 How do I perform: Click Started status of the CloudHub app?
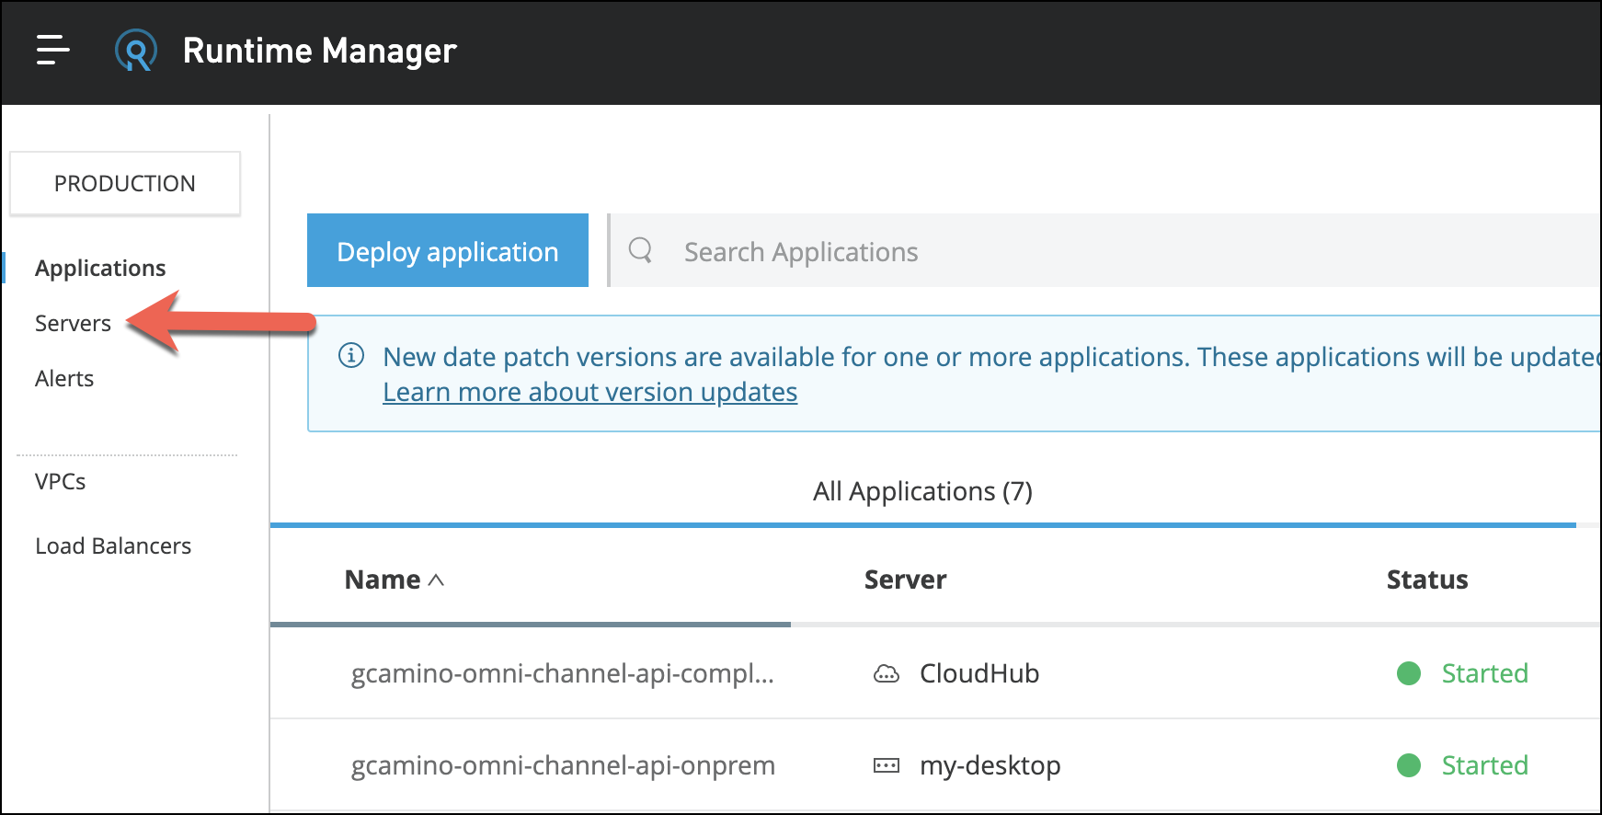[x=1484, y=673]
